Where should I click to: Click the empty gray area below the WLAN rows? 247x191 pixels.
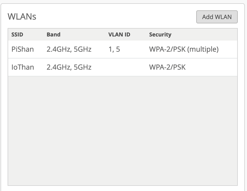pyautogui.click(x=123, y=131)
